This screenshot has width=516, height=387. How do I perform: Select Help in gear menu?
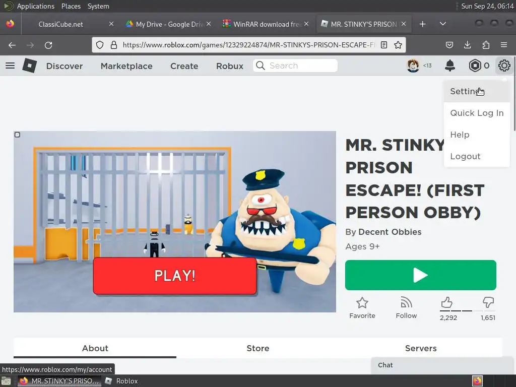(x=477, y=135)
